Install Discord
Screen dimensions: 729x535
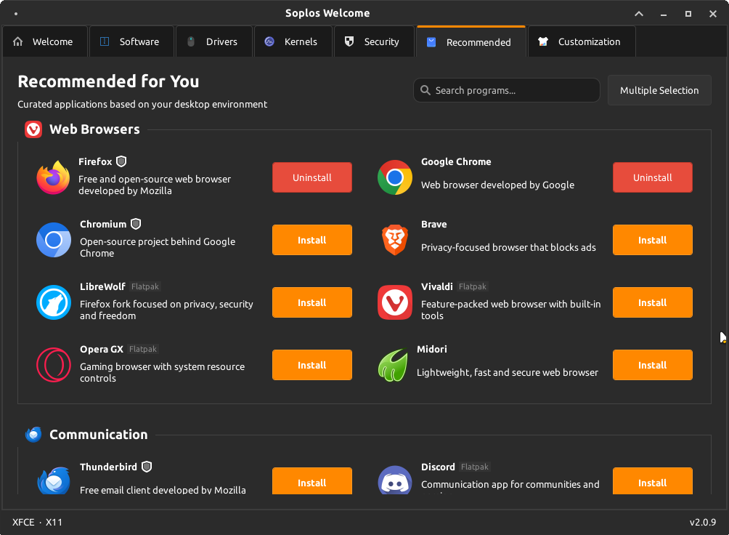(x=652, y=481)
